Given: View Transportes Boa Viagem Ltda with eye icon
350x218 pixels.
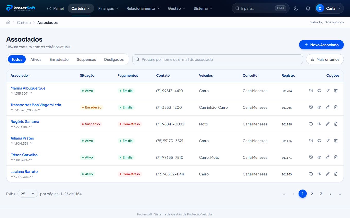Looking at the screenshot, I should click(x=319, y=107).
